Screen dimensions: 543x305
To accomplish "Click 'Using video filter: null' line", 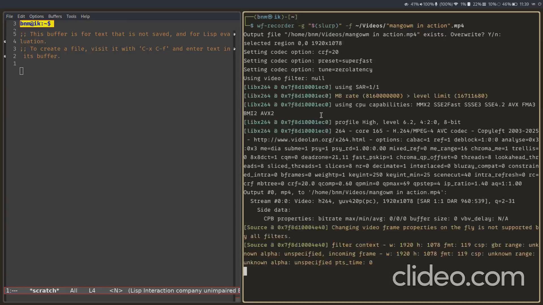I will (x=284, y=78).
